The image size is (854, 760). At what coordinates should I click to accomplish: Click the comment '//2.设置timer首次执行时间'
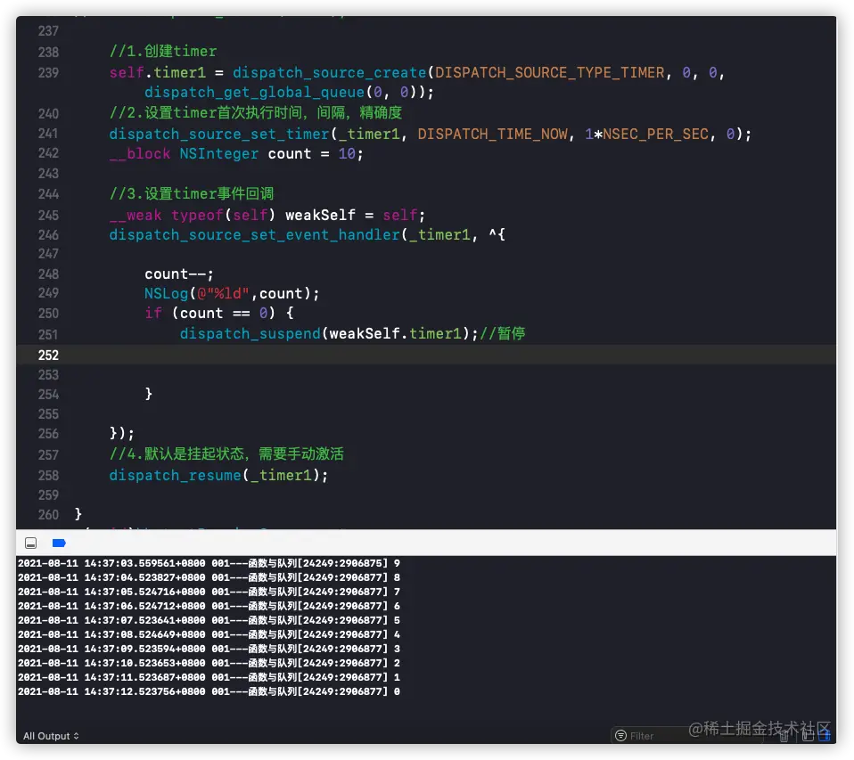click(x=206, y=112)
